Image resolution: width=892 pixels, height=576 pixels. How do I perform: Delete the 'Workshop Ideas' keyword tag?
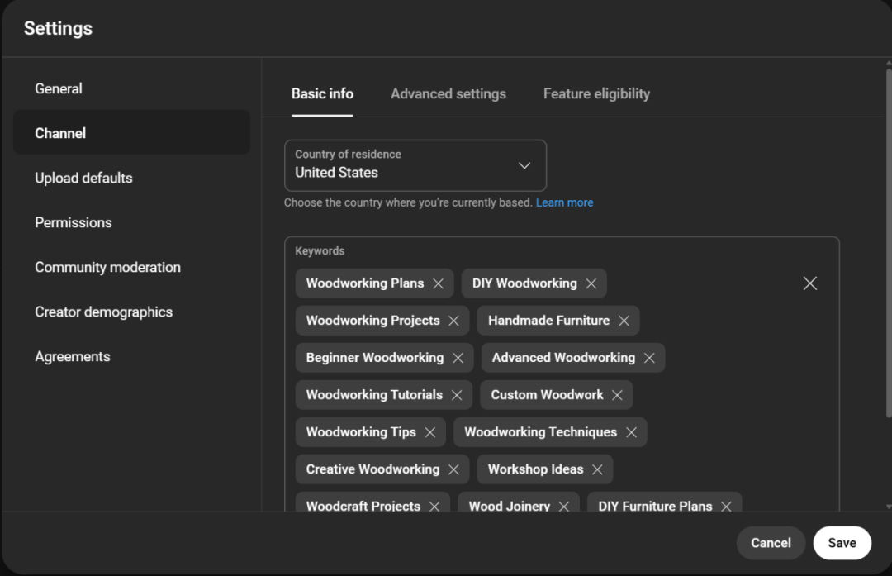point(597,469)
